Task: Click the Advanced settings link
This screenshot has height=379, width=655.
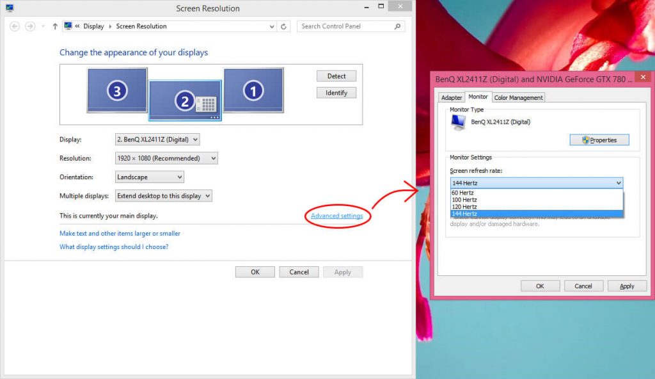Action: [x=336, y=216]
